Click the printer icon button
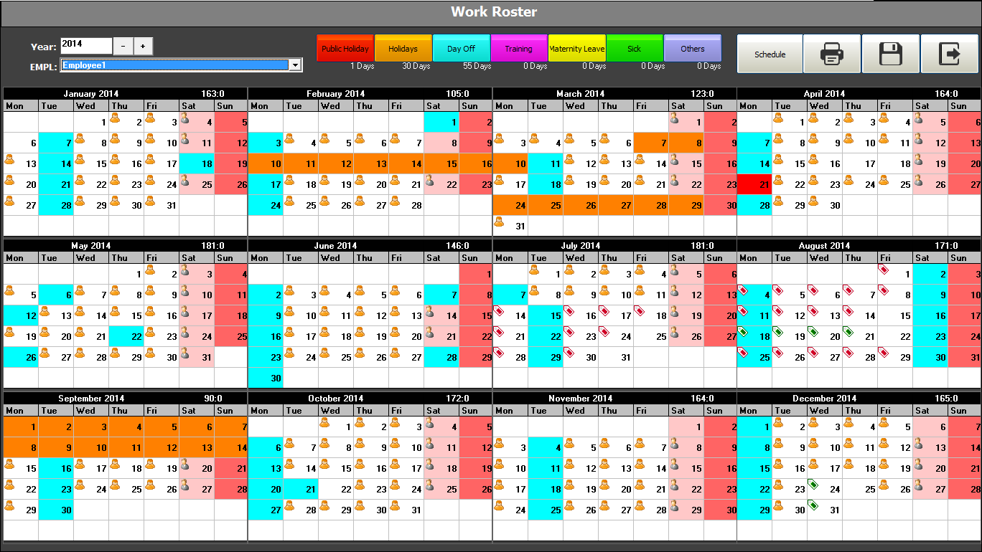 pyautogui.click(x=831, y=54)
